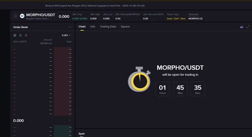
Task: Expand the chart to fullscreen
Action: click(x=248, y=27)
